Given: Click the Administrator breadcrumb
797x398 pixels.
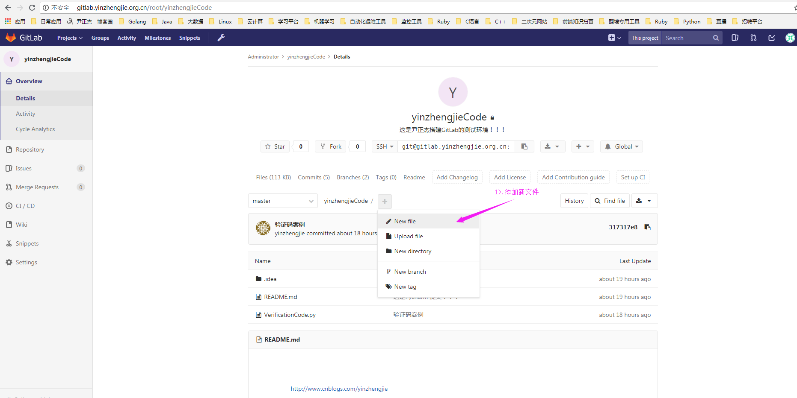Looking at the screenshot, I should [263, 57].
